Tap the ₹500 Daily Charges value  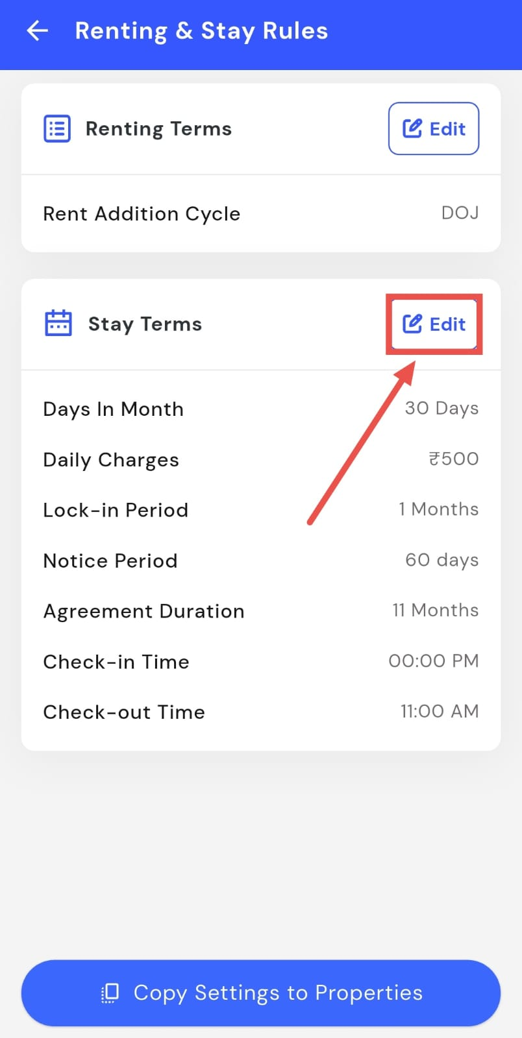click(x=453, y=459)
